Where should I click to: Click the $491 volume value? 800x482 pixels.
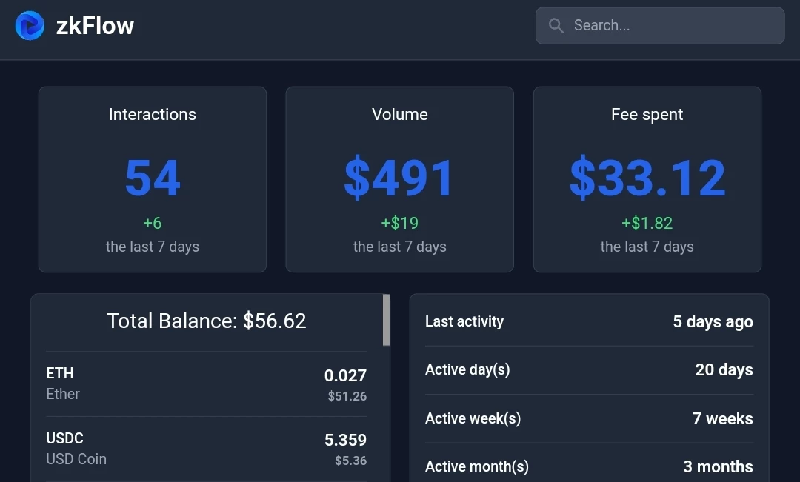pyautogui.click(x=399, y=178)
